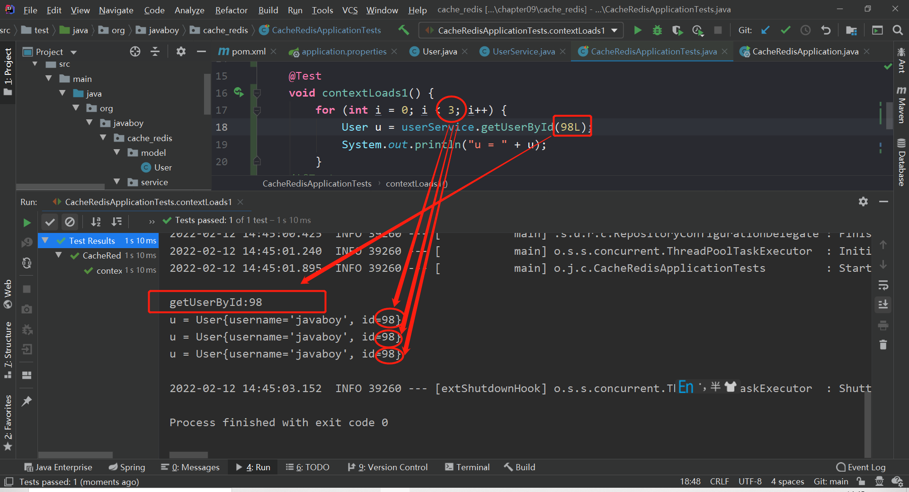Clear console output with trash icon
Screen dimensions: 909x492
[883, 345]
